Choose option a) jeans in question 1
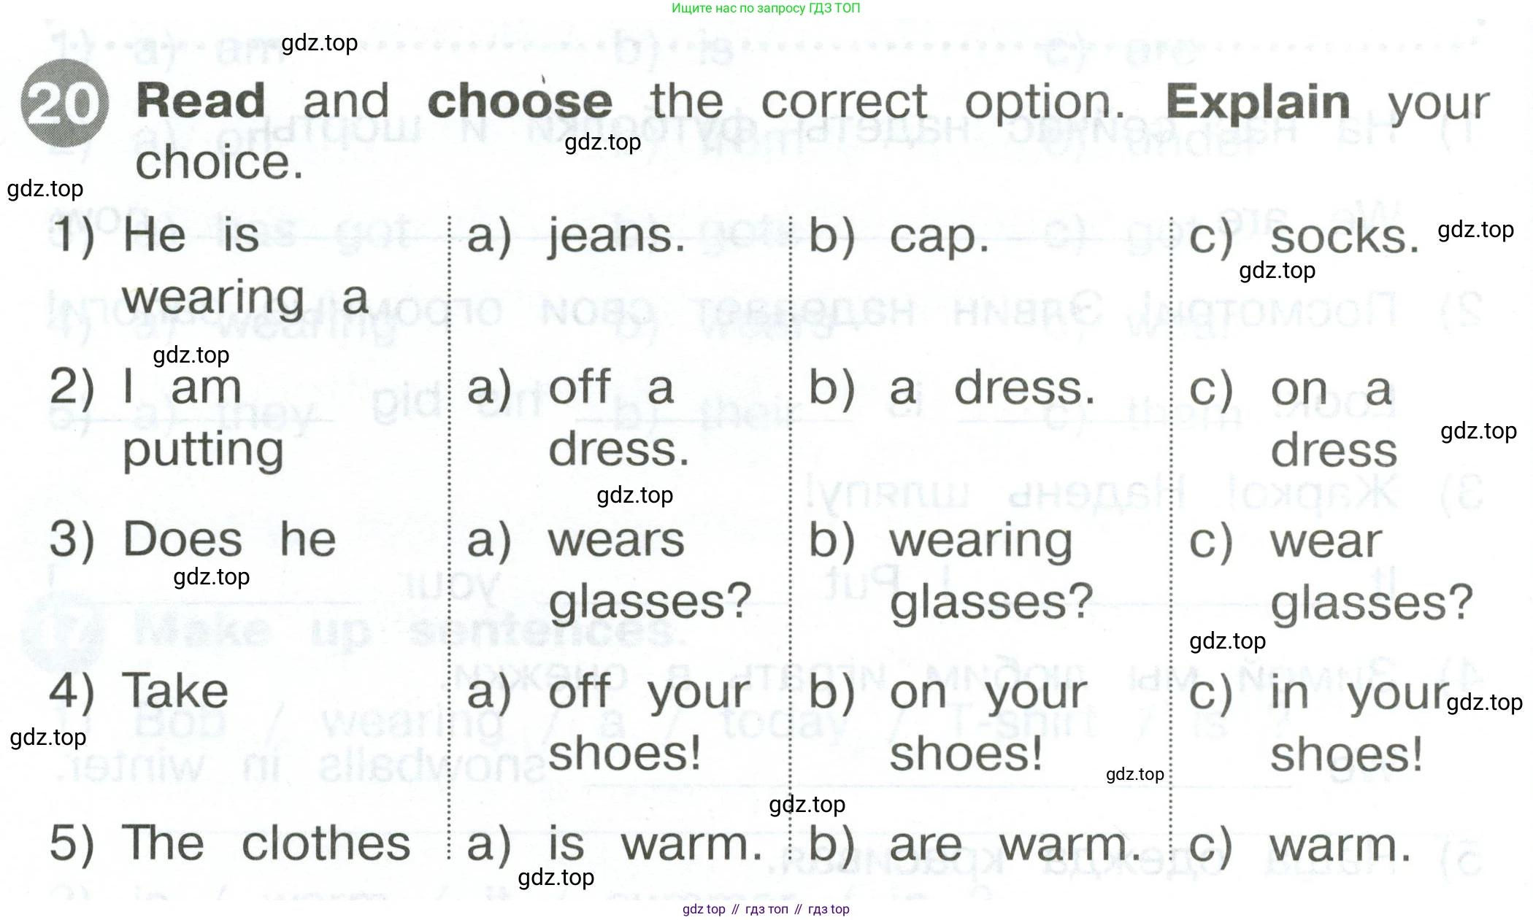 coord(577,236)
